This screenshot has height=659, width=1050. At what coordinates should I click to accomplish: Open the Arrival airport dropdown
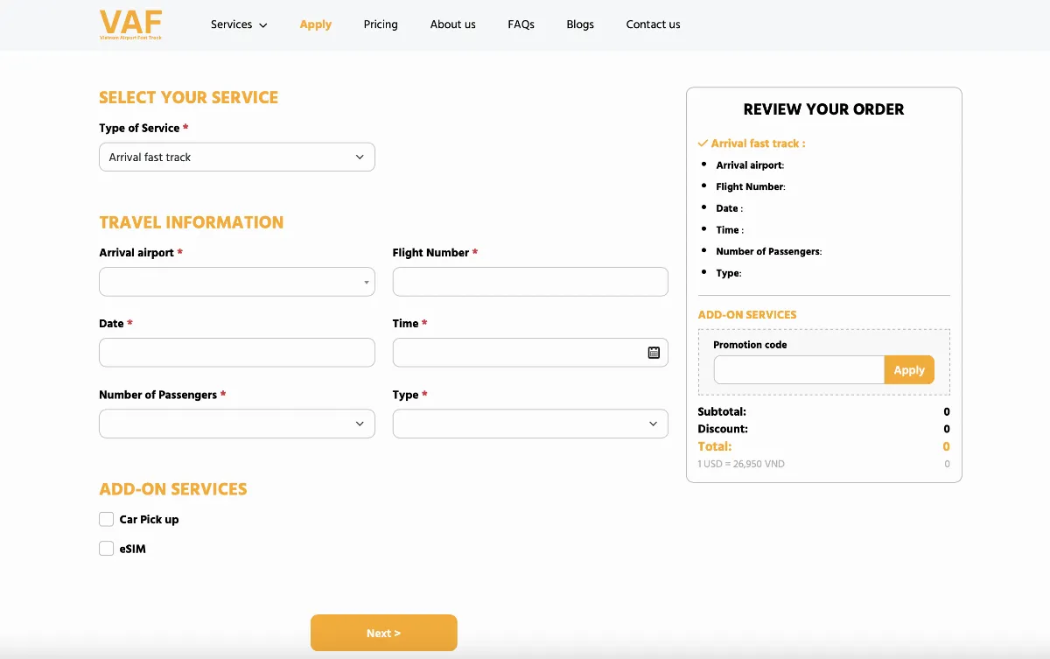[x=237, y=282]
